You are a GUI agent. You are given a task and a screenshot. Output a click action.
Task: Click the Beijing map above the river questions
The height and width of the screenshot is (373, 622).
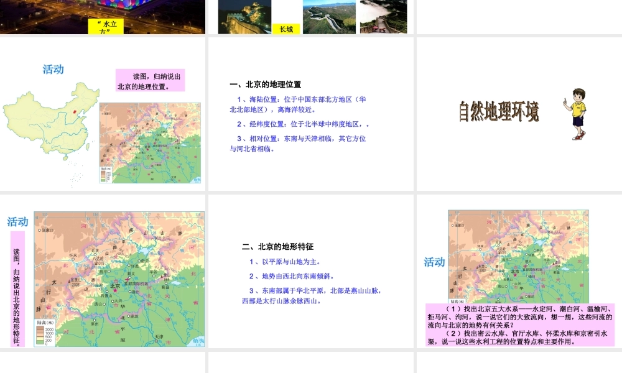tap(518, 257)
